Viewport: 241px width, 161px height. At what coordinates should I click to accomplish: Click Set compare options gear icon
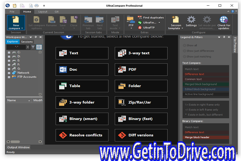[x=36, y=19]
